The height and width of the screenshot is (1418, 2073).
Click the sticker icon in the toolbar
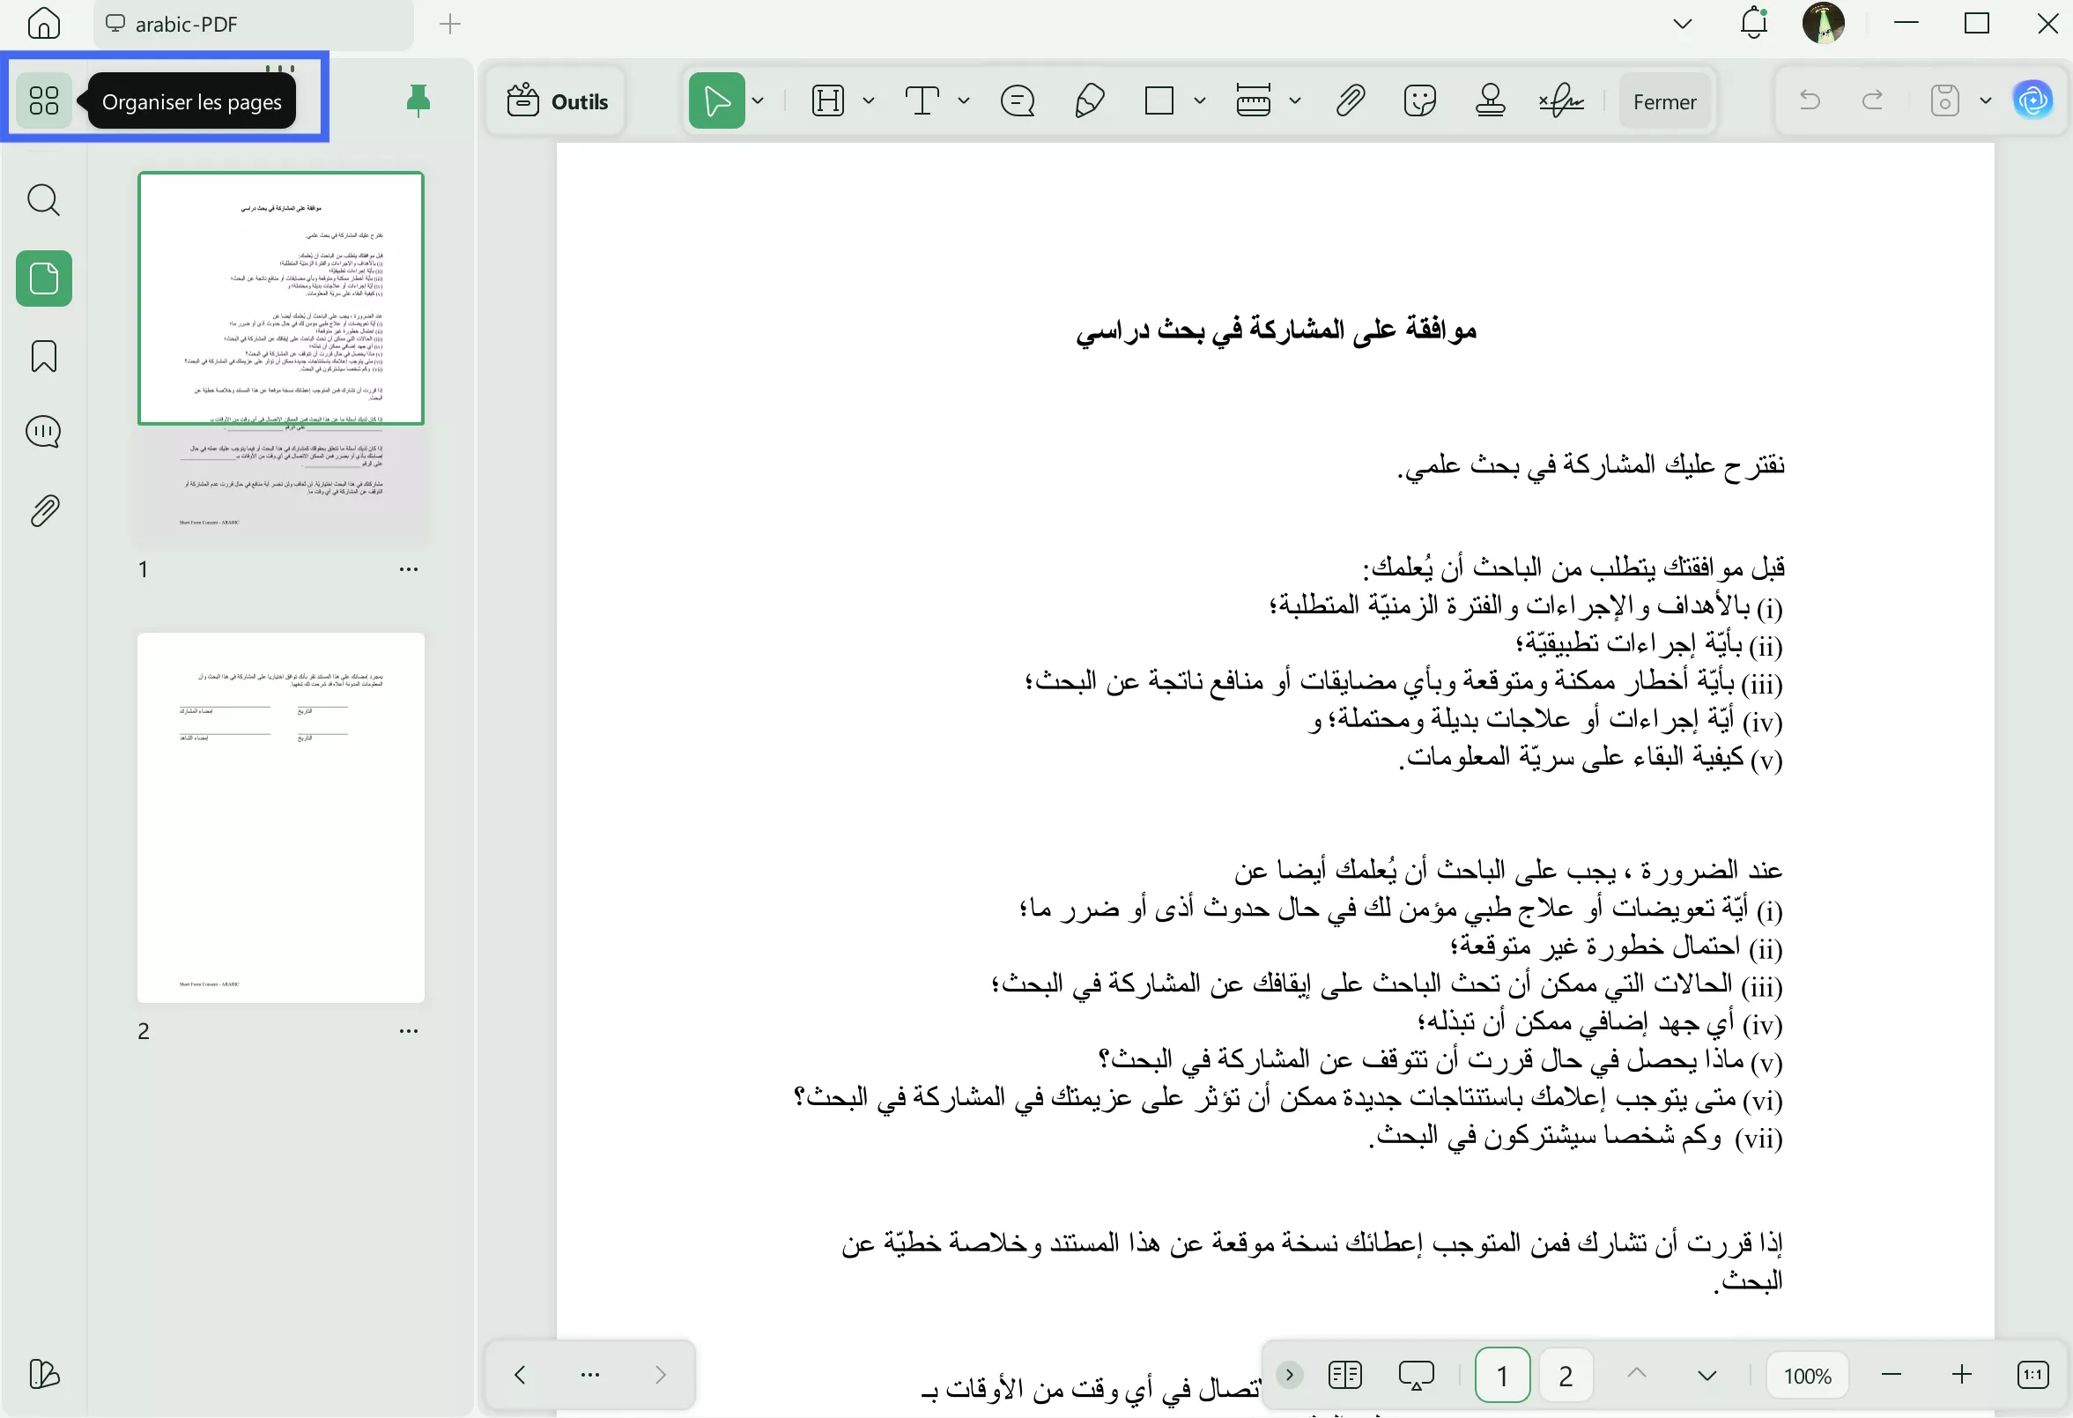click(1419, 100)
